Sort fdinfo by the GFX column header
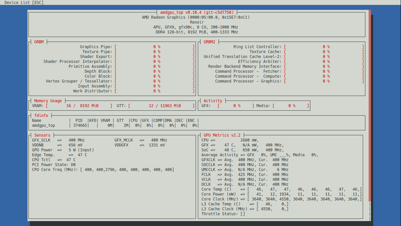Viewport: 401px width, 226px height. click(145, 121)
